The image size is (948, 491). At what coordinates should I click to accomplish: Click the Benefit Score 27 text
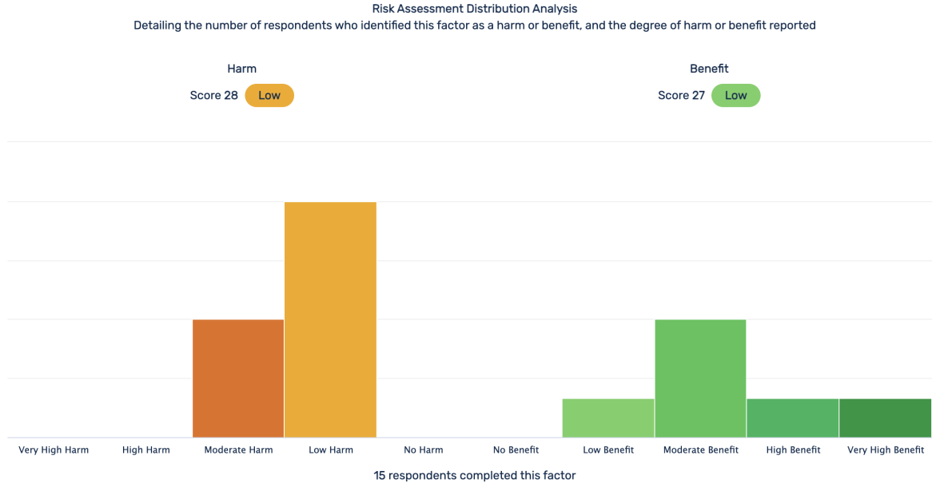point(681,96)
